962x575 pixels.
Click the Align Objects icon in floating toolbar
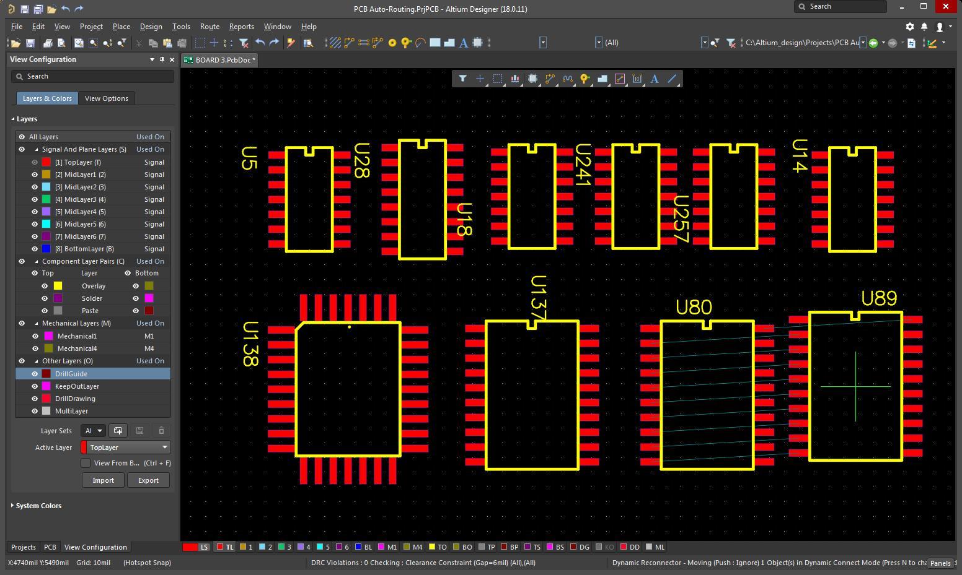tap(514, 79)
